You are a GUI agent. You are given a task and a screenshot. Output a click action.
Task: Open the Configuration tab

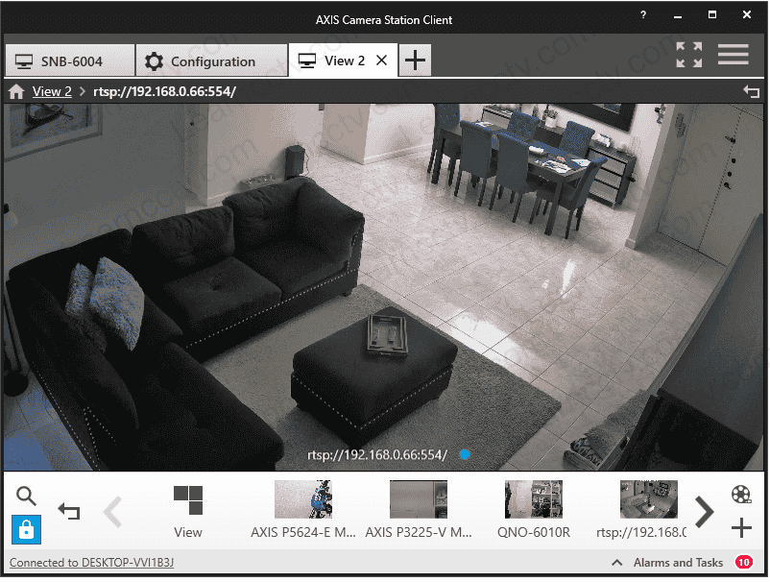[x=211, y=61]
